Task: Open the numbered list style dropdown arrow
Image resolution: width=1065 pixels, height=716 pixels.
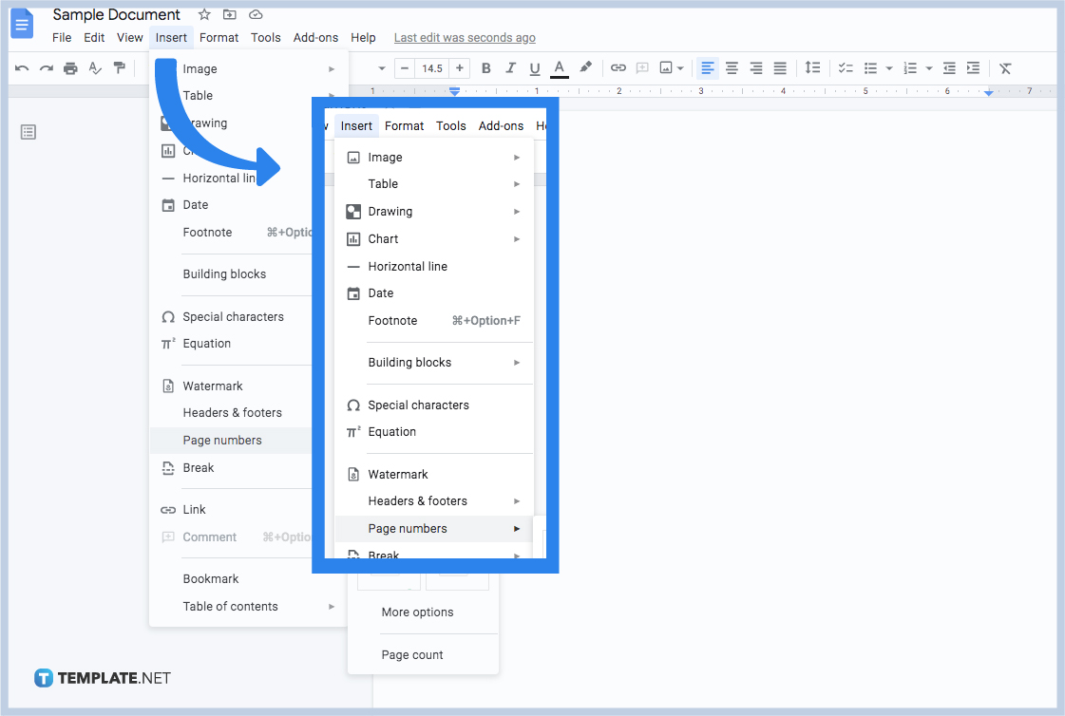Action: coord(928,67)
